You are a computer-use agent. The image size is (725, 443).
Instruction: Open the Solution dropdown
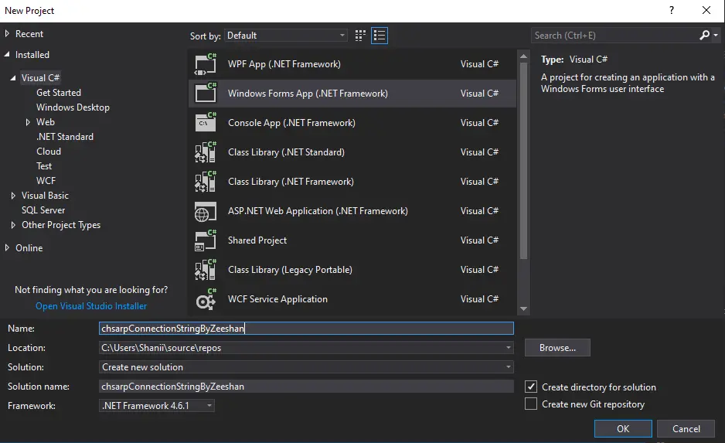pyautogui.click(x=306, y=367)
